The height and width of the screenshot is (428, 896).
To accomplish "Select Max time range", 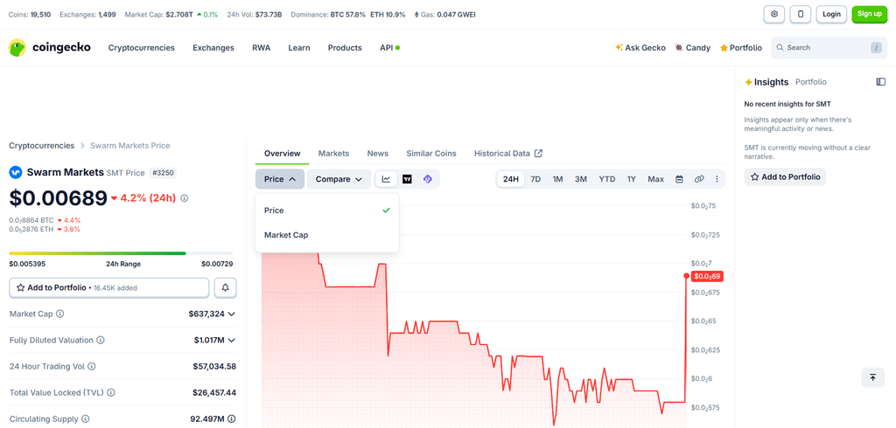I will [x=655, y=179].
